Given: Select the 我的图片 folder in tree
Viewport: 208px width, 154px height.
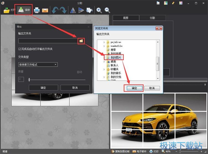Looking at the screenshot, I should click(116, 57).
